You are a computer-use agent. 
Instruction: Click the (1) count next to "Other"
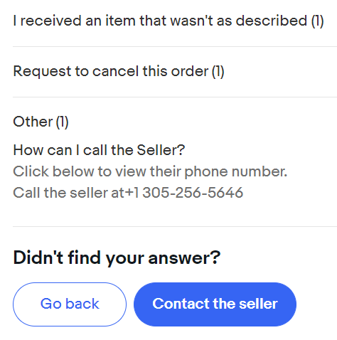(63, 122)
